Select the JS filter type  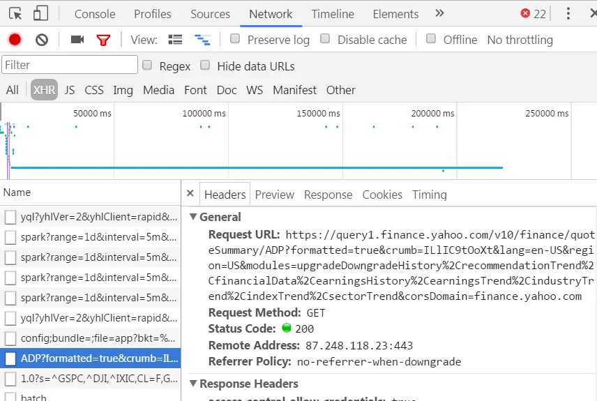pos(70,90)
